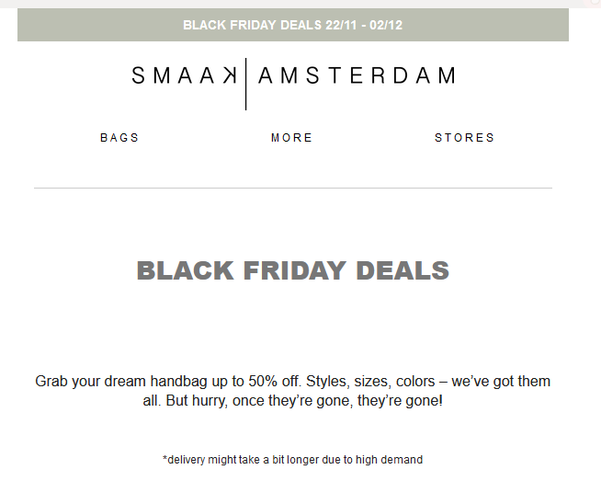Click the large BLACK FRIDAY DEALS heading

pyautogui.click(x=292, y=271)
